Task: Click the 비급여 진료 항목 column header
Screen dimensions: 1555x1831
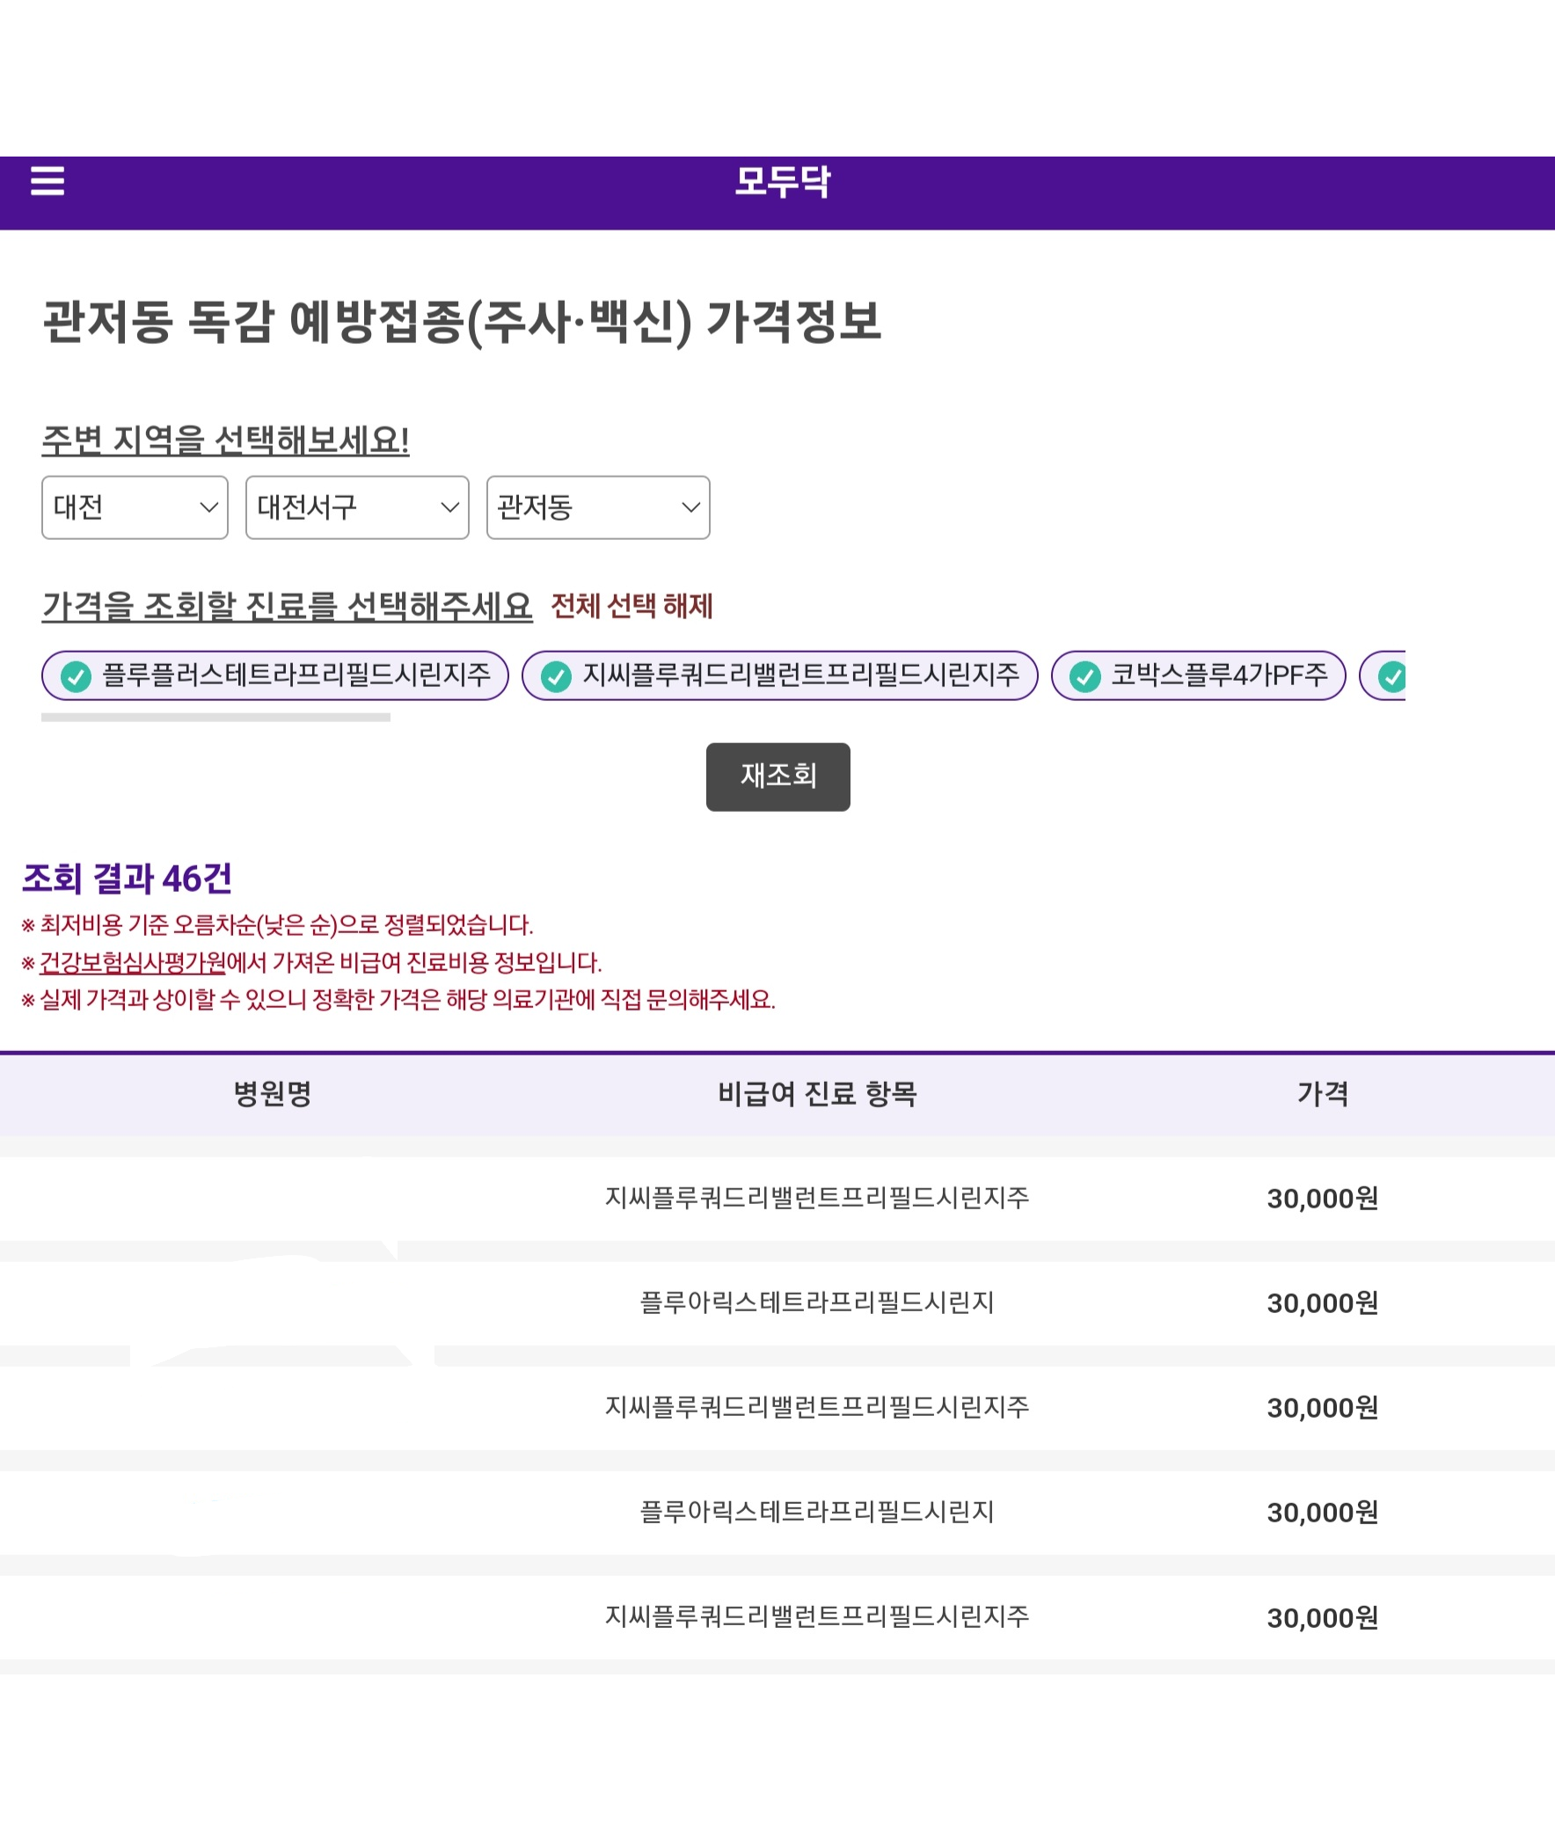Action: tap(817, 1093)
